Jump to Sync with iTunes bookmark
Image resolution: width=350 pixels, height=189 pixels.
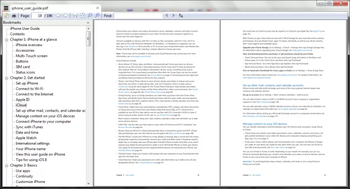29,127
